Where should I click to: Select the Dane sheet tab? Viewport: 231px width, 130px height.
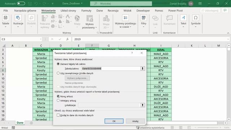click(20, 123)
